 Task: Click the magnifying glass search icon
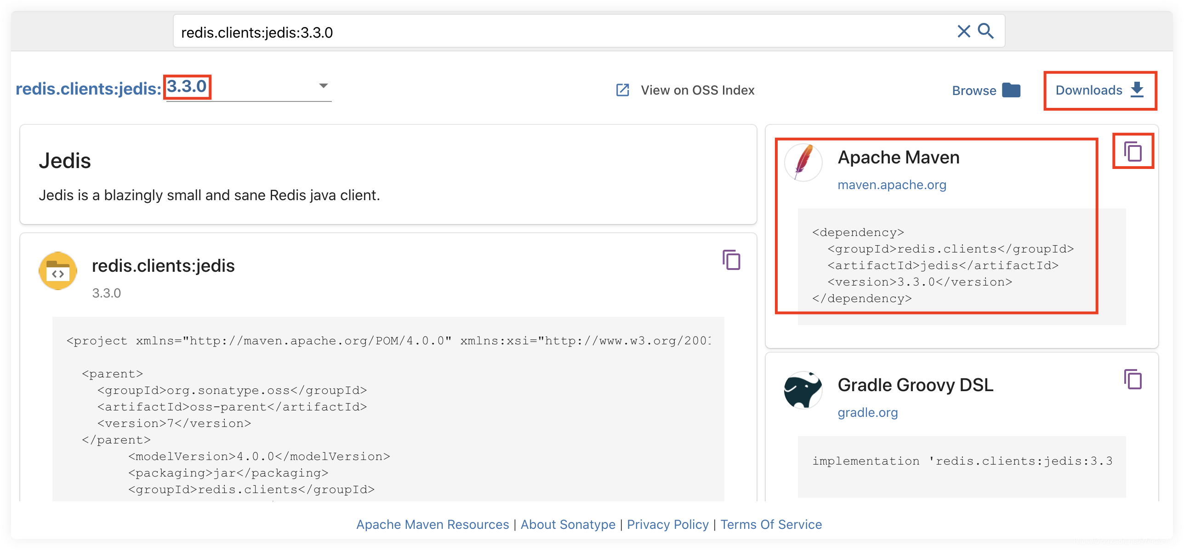(x=986, y=31)
